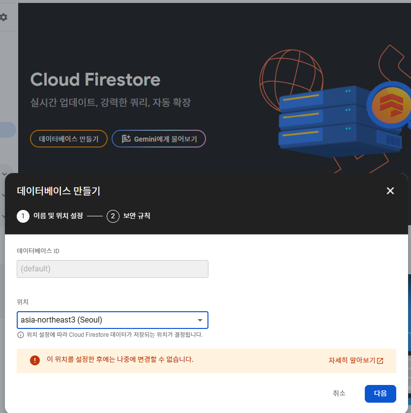Click the 데이터베이스 만들기 outlined button
The height and width of the screenshot is (413, 411).
tap(69, 139)
